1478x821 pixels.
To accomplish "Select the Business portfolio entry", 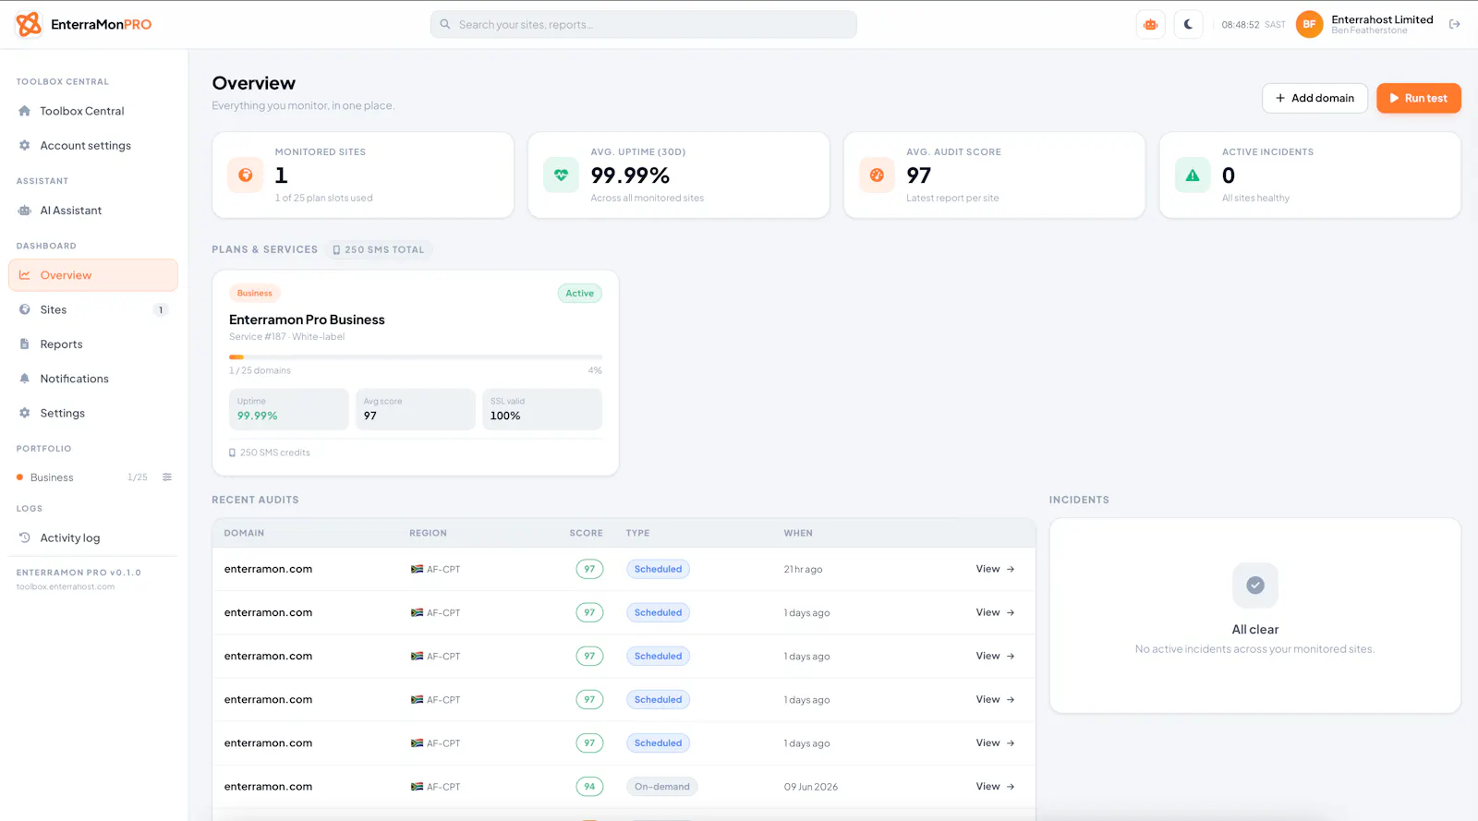I will (x=52, y=477).
